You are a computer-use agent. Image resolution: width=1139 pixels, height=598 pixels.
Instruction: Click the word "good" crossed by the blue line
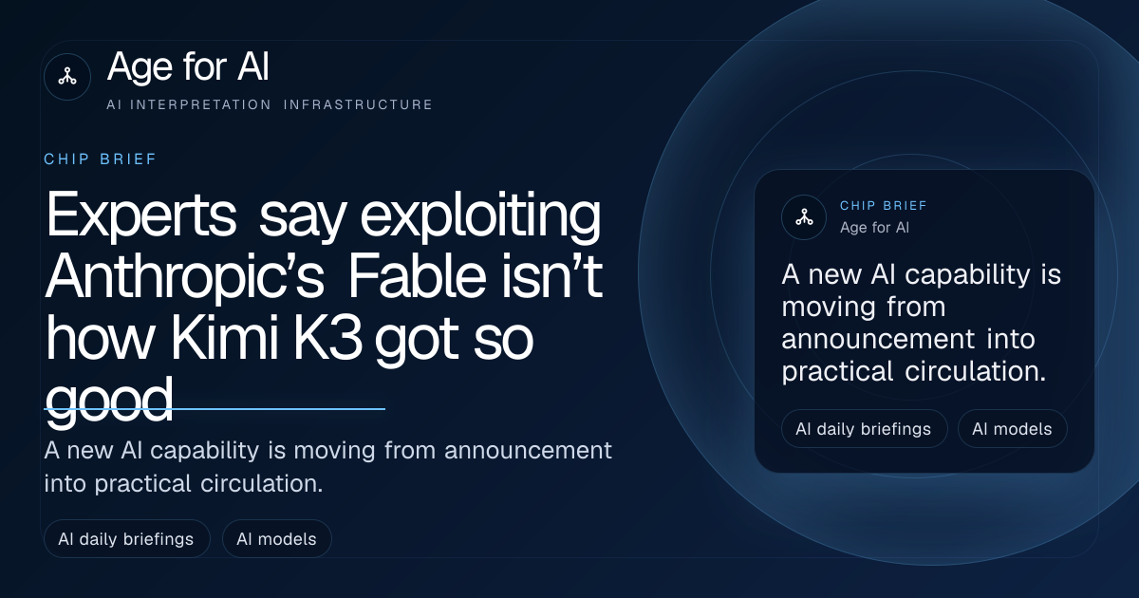coord(109,399)
